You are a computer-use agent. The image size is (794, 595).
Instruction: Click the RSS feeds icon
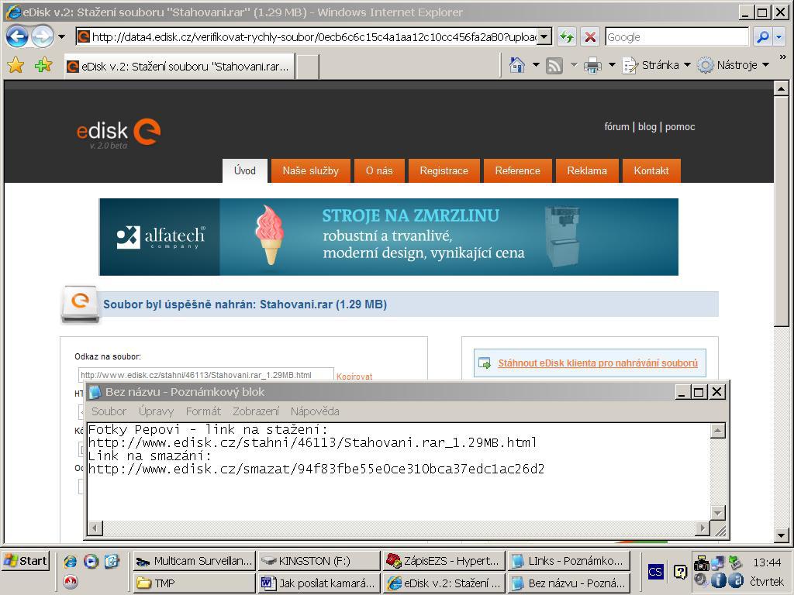554,66
